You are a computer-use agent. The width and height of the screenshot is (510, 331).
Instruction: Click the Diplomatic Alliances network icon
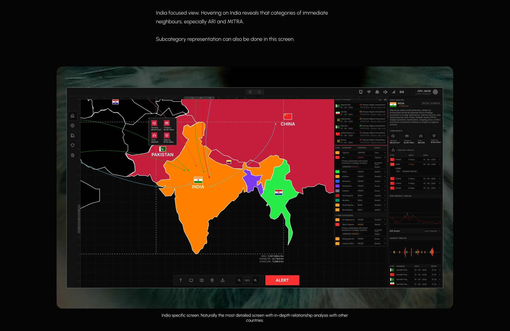pyautogui.click(x=393, y=150)
